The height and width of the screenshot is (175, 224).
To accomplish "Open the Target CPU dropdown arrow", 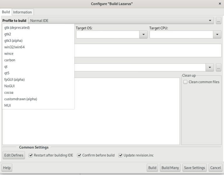I will click(217, 34).
